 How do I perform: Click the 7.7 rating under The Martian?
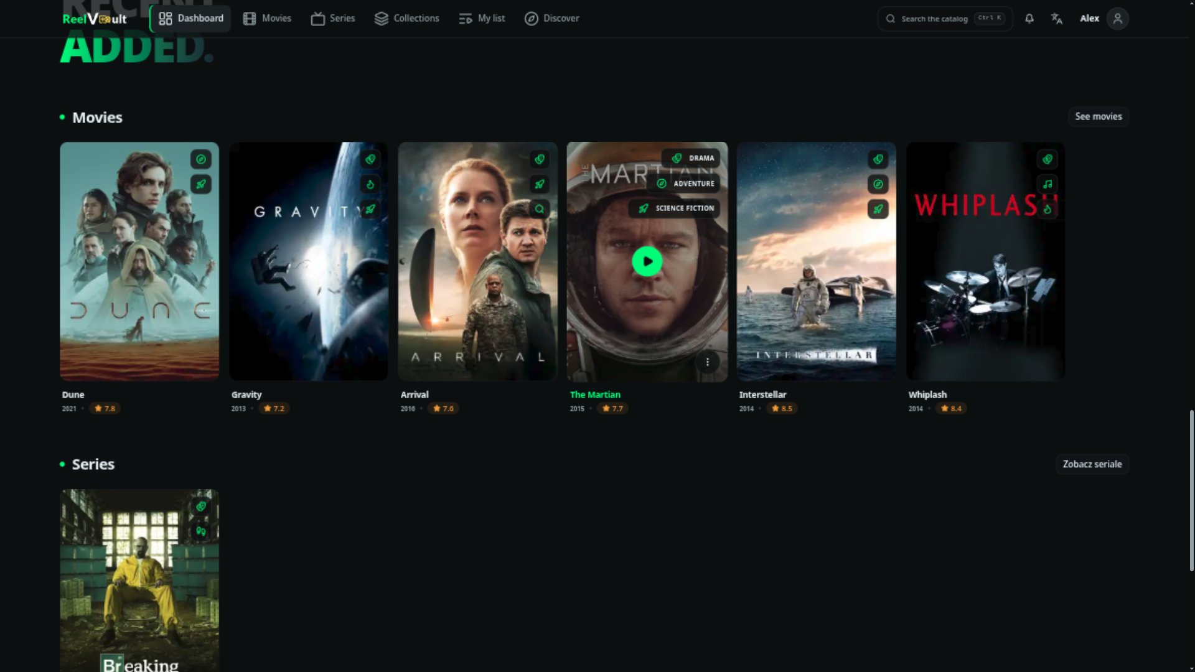pos(612,409)
